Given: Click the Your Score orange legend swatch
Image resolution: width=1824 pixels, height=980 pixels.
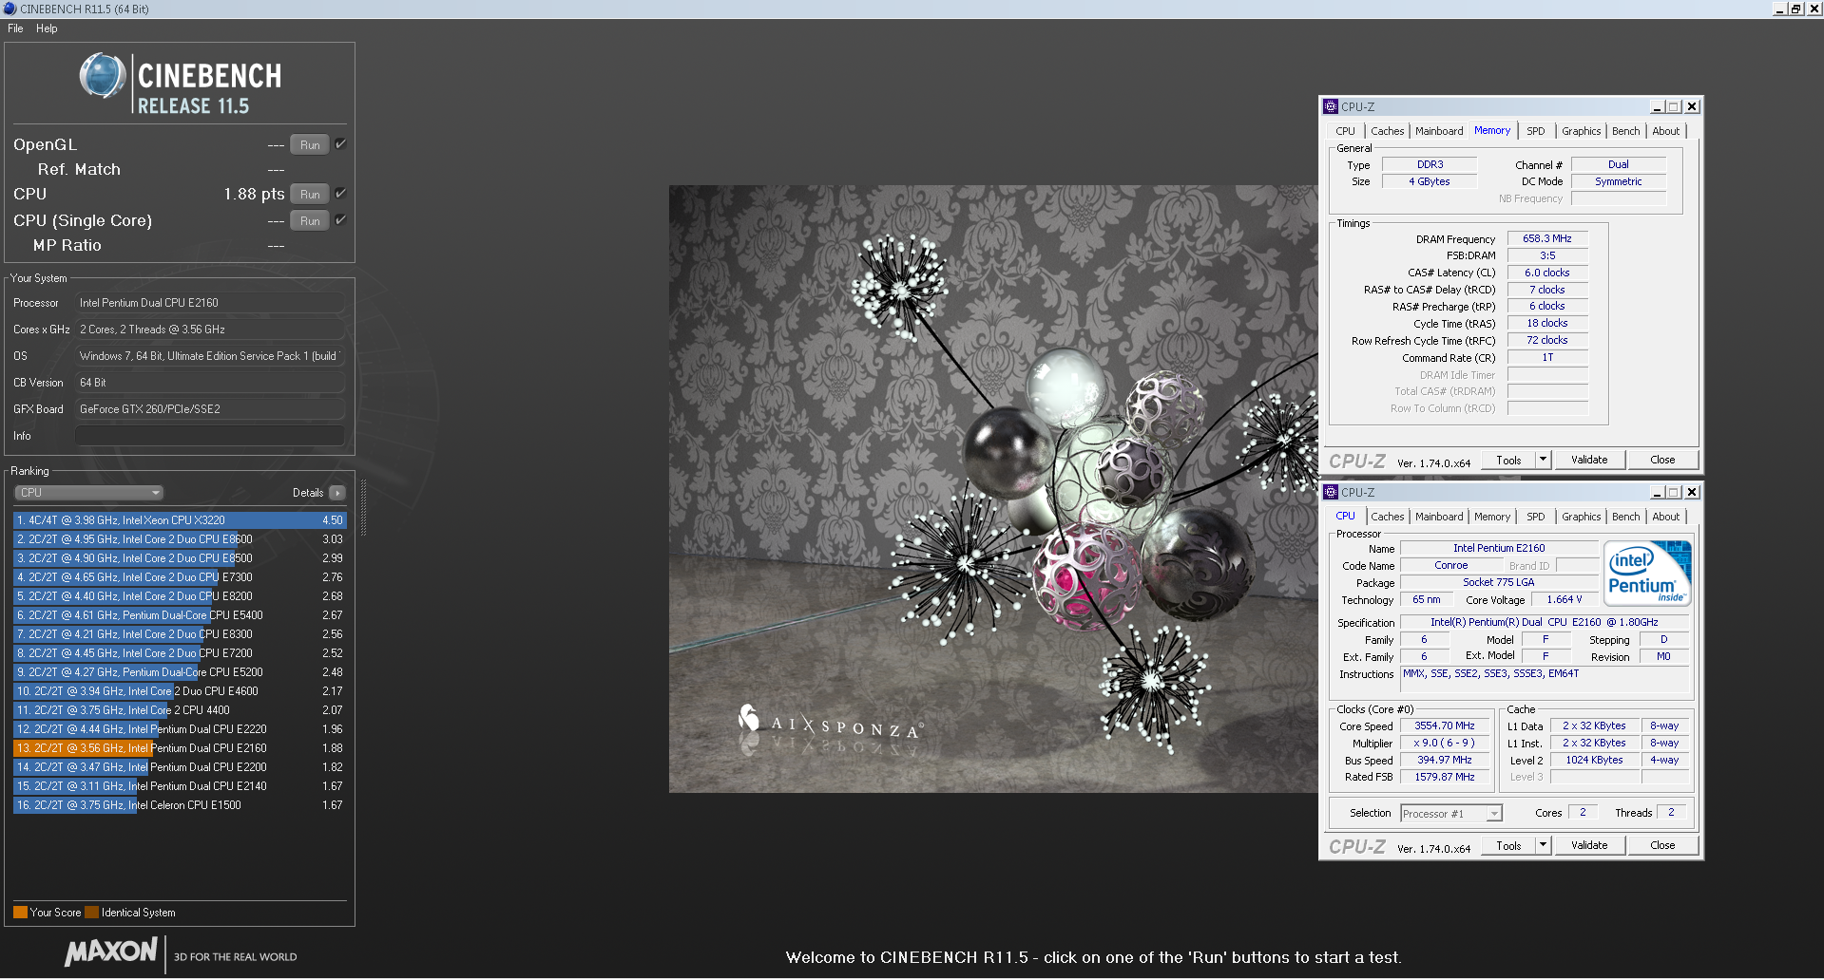Looking at the screenshot, I should (20, 913).
